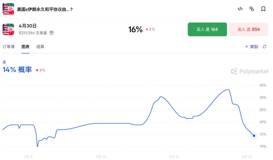
Task: Click the 14% 概率 heading
Action: [x=17, y=70]
